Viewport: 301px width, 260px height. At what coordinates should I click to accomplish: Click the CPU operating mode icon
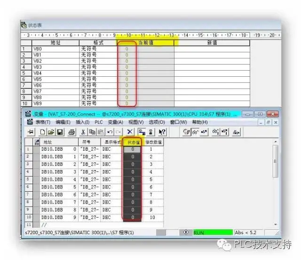click(x=151, y=132)
